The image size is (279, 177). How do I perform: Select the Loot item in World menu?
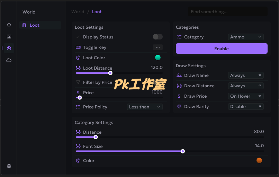coord(40,25)
